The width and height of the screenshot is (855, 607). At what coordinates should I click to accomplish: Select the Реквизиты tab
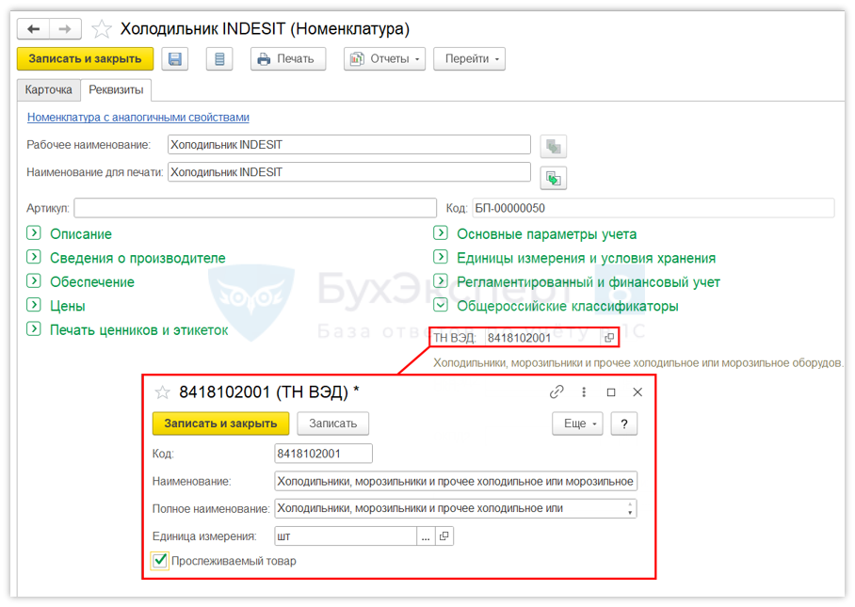click(116, 90)
